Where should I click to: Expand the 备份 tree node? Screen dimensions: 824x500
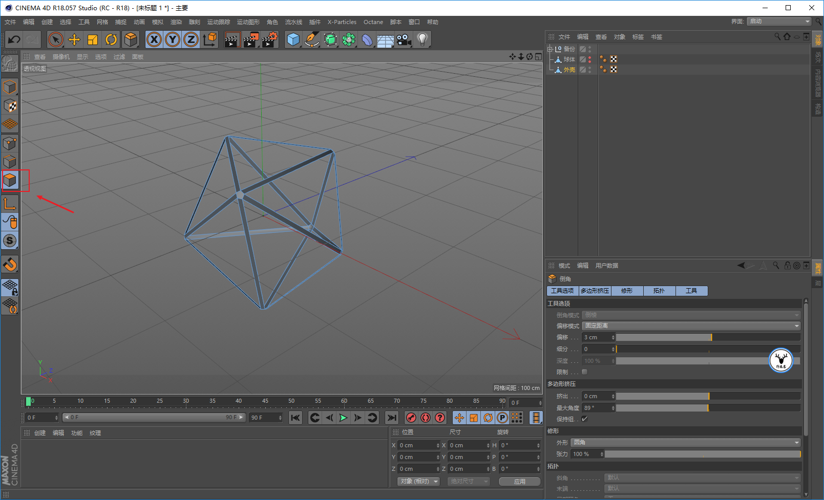550,49
